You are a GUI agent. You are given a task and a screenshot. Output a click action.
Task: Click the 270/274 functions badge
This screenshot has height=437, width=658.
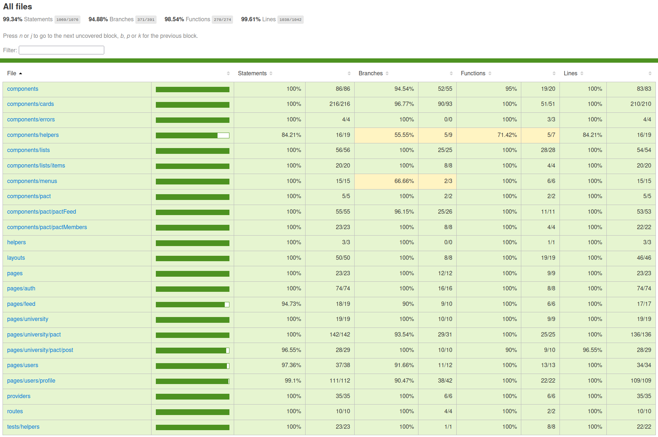222,19
